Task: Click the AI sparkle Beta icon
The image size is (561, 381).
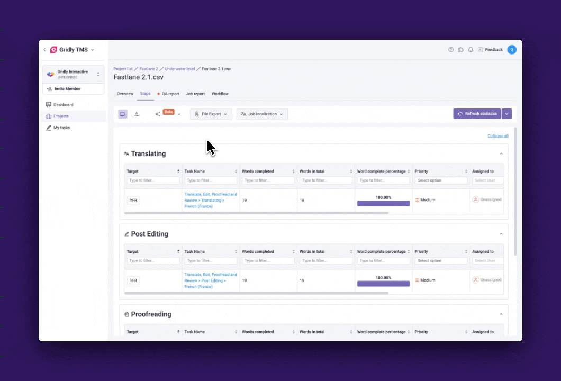Action: [x=158, y=114]
